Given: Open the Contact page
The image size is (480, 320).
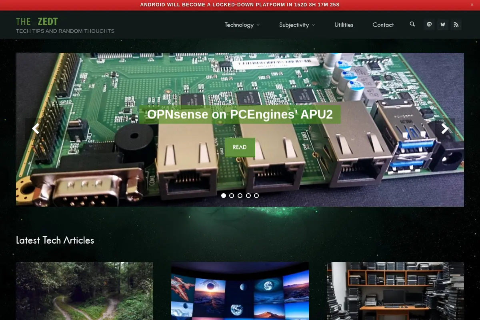Looking at the screenshot, I should pos(383,25).
